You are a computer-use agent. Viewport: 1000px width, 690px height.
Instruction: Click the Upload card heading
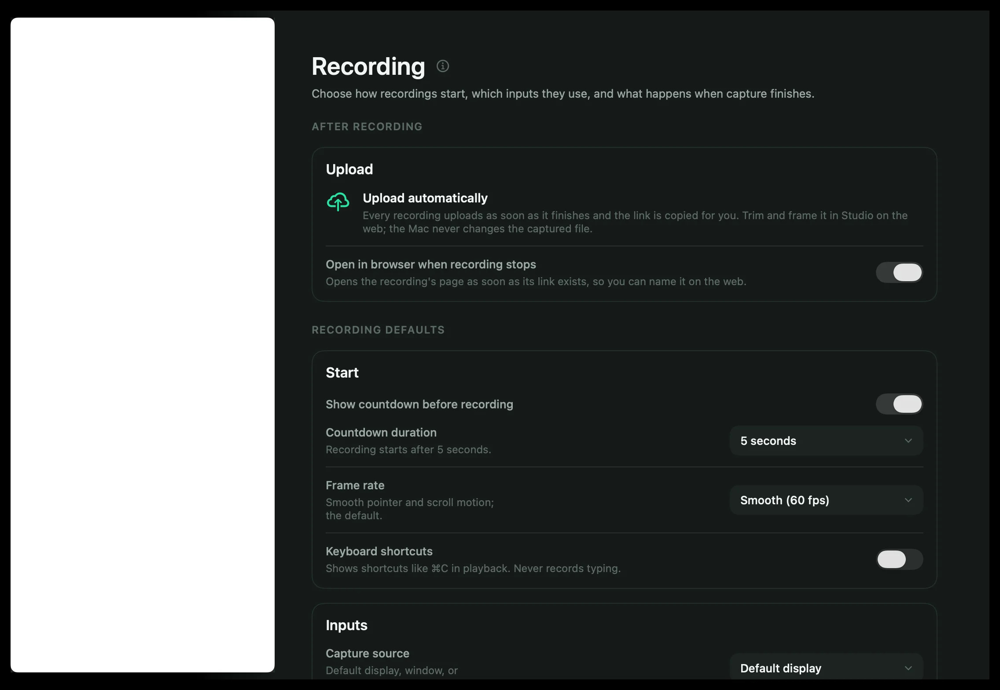pos(349,169)
